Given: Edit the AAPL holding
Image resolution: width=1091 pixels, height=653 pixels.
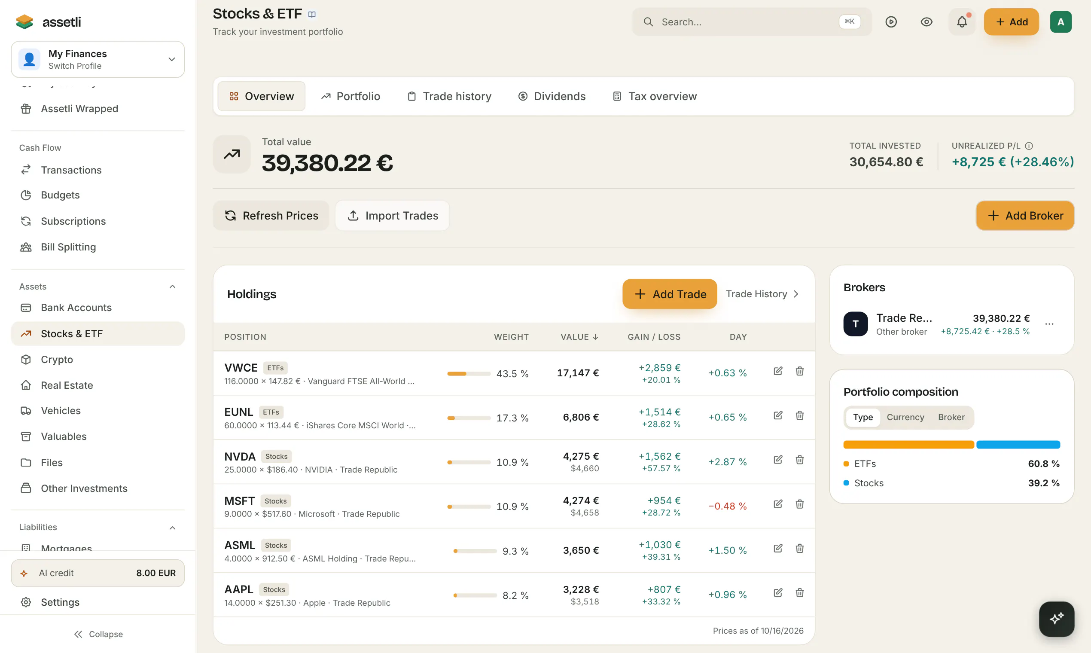Looking at the screenshot, I should pyautogui.click(x=778, y=593).
